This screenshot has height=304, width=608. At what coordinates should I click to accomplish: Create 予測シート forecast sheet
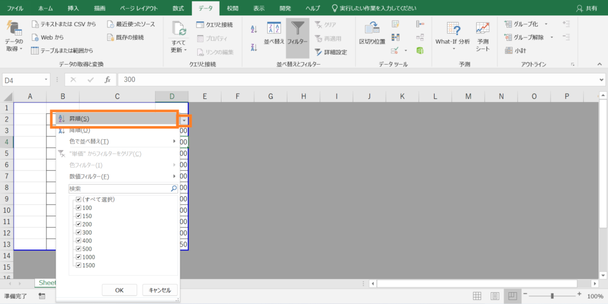483,36
